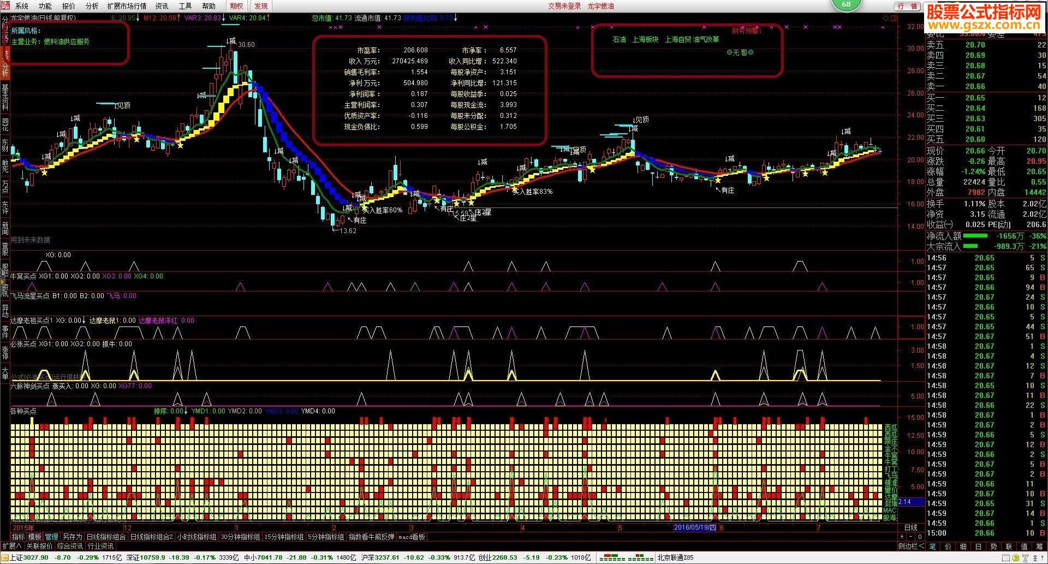Image resolution: width=1048 pixels, height=564 pixels.
Task: Open the 扩展市场行情 menu
Action: pyautogui.click(x=127, y=6)
